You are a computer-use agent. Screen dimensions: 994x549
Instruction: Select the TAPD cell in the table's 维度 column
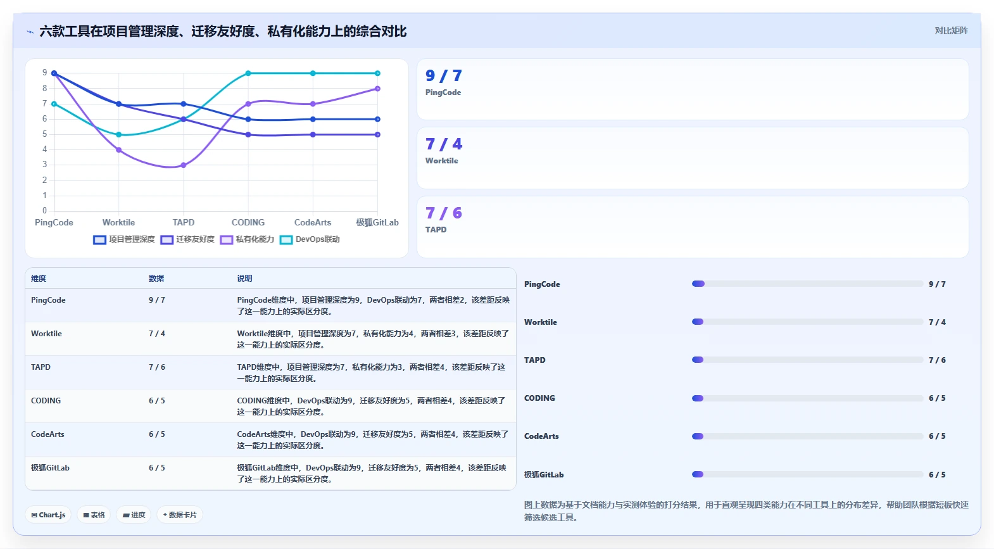(41, 367)
